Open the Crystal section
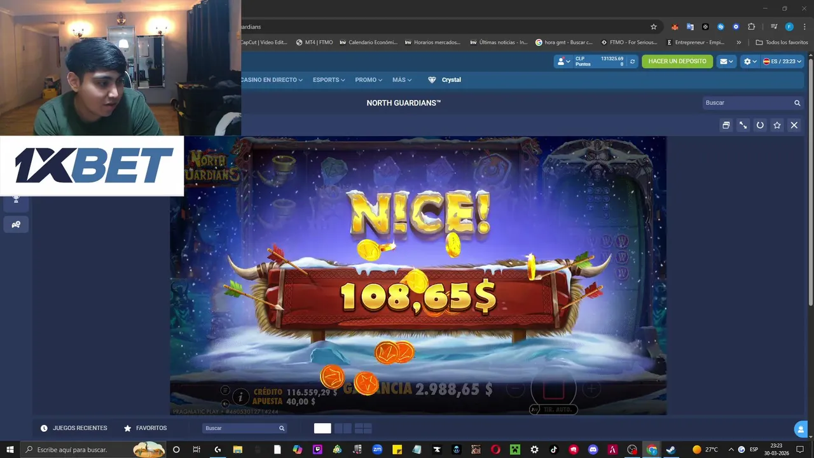 tap(445, 80)
